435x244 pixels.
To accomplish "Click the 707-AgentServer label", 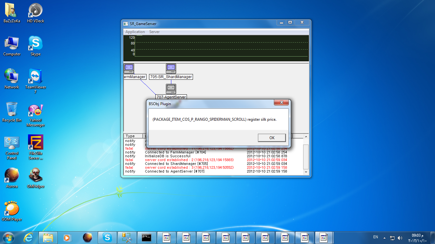I will [x=171, y=97].
